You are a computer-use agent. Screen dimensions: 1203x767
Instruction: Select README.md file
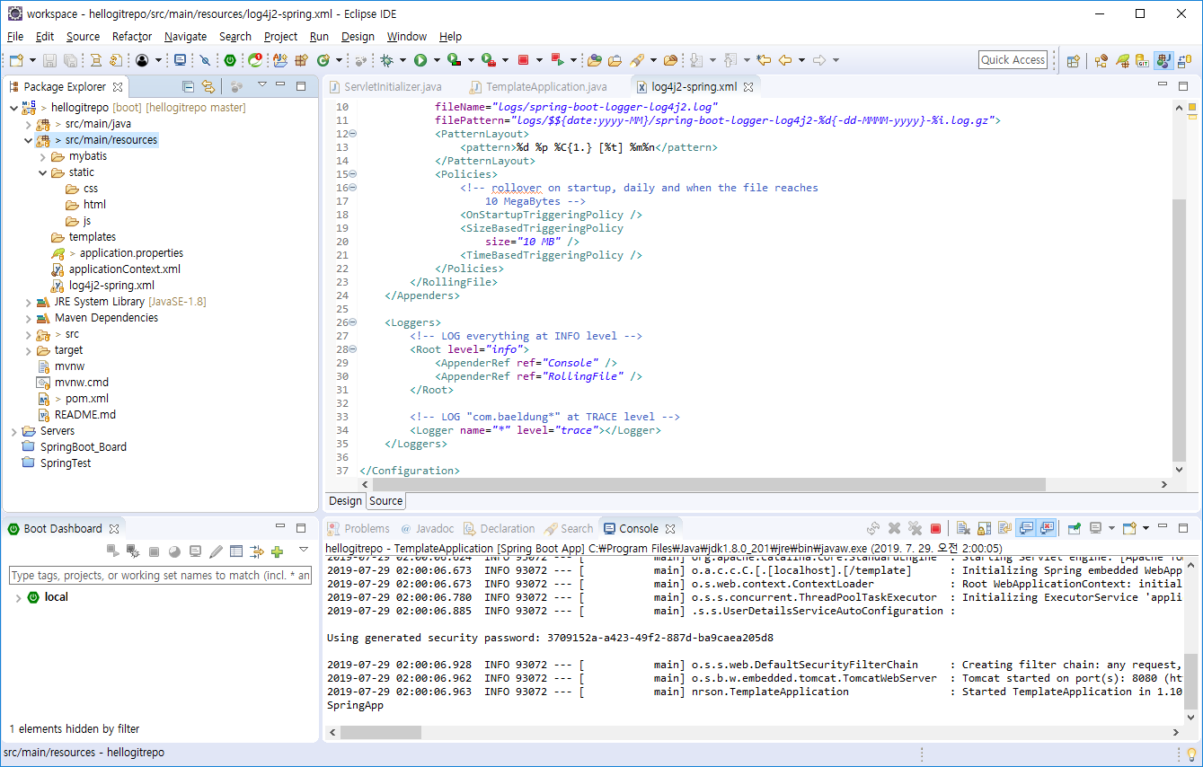pos(77,415)
